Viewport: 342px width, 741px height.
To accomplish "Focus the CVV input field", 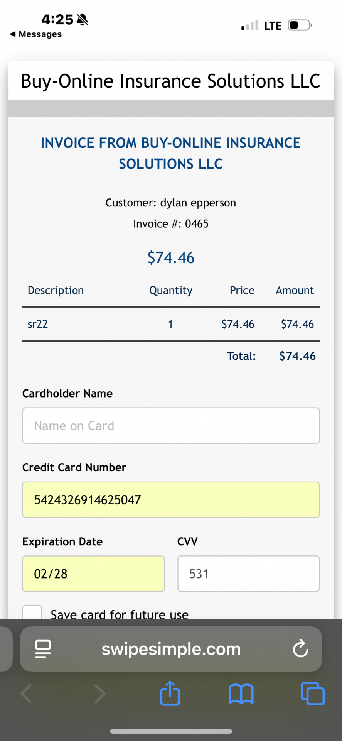I will 248,574.
